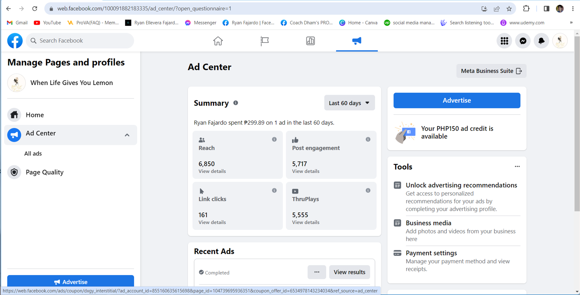The width and height of the screenshot is (580, 295).
Task: Open the YouTube bookmark
Action: (x=47, y=23)
